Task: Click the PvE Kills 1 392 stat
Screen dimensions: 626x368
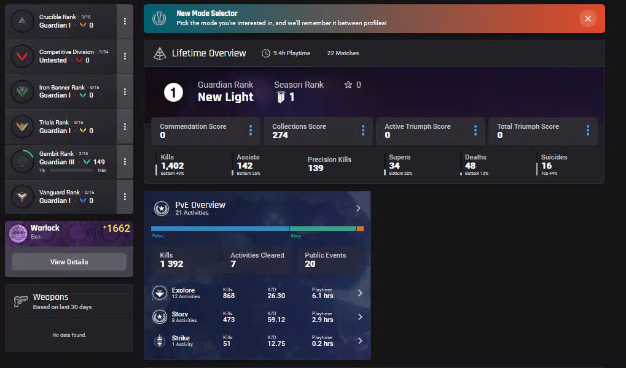Action: (x=171, y=259)
